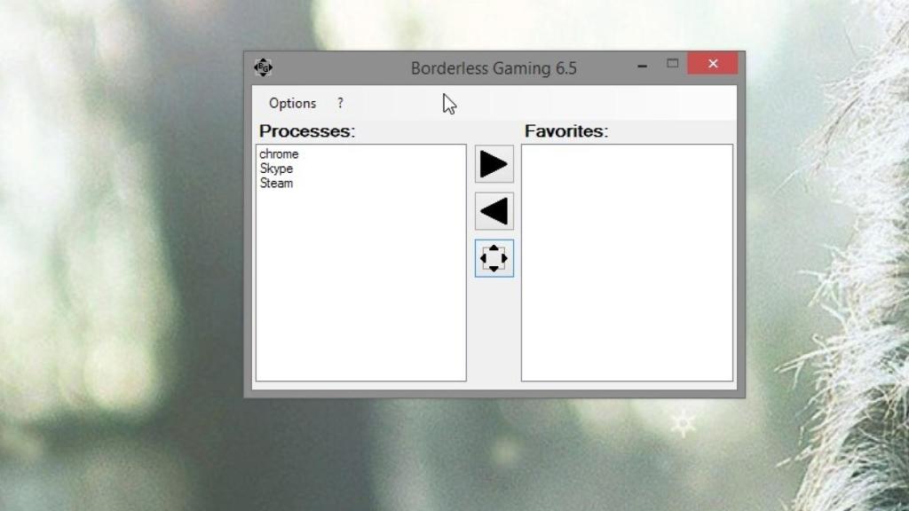Click the Favorites heading label
The width and height of the screenshot is (909, 511).
[x=566, y=131]
